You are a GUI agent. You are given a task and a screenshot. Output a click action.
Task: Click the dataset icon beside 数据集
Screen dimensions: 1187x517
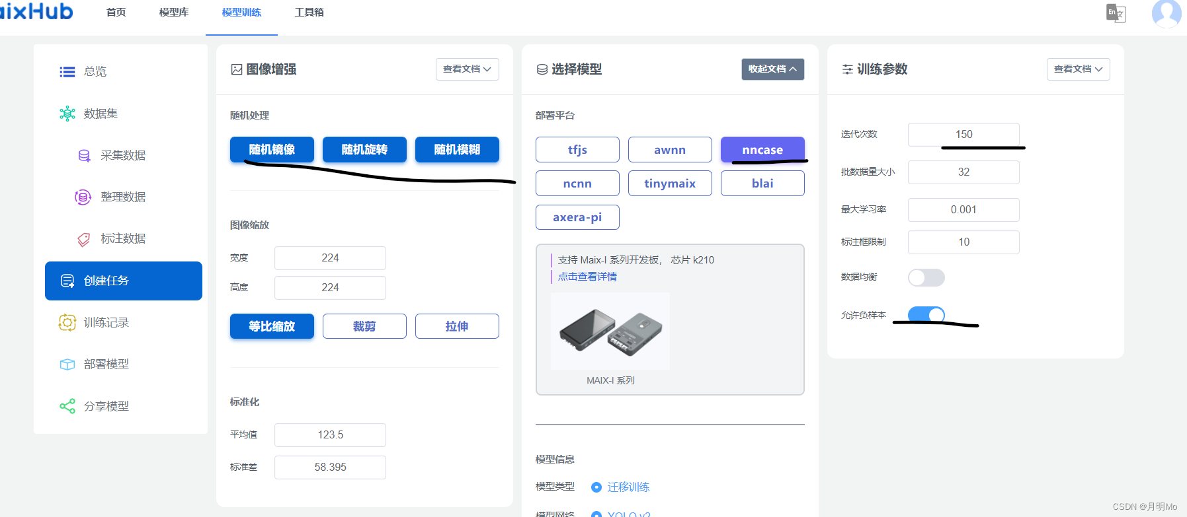67,114
